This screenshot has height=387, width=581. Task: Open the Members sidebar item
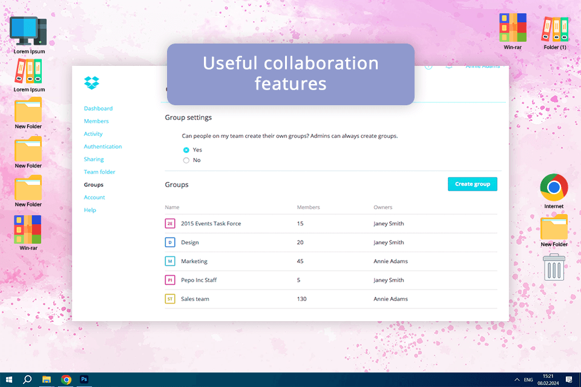coord(96,121)
